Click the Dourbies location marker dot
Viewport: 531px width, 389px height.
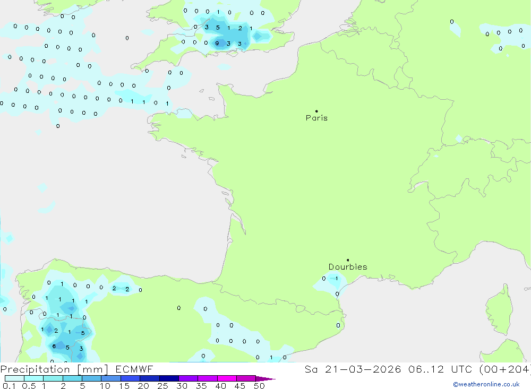pyautogui.click(x=348, y=260)
